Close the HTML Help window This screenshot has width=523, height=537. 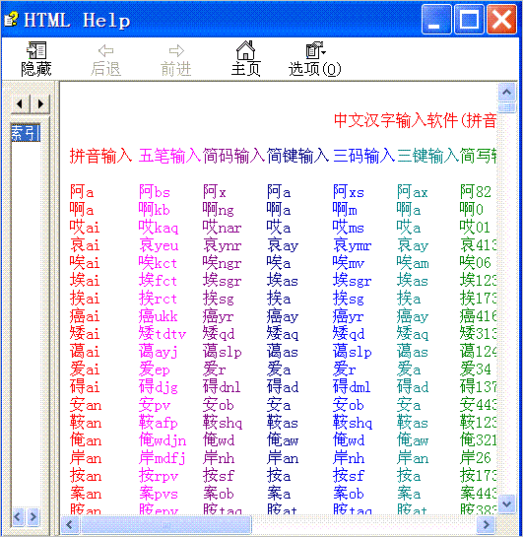click(x=501, y=19)
